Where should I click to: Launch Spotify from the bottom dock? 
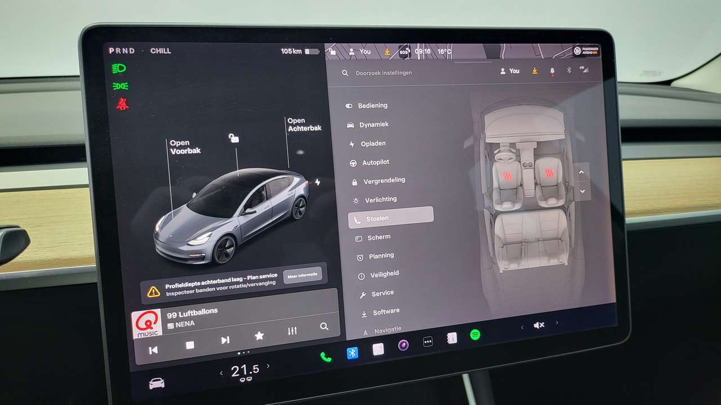click(x=475, y=335)
